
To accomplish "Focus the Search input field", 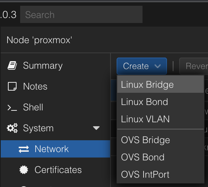I will pos(81,14).
